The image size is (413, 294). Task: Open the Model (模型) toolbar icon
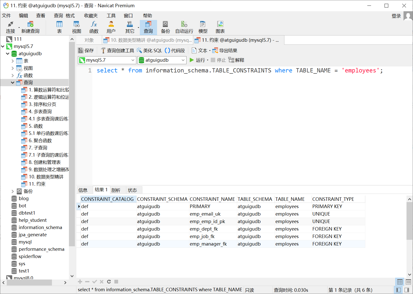tap(203, 27)
